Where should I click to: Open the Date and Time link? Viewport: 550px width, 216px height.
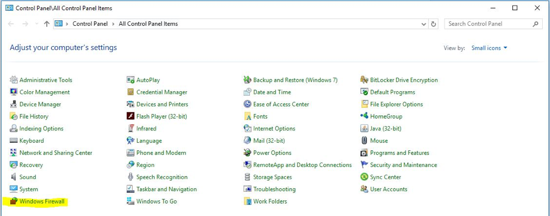272,92
